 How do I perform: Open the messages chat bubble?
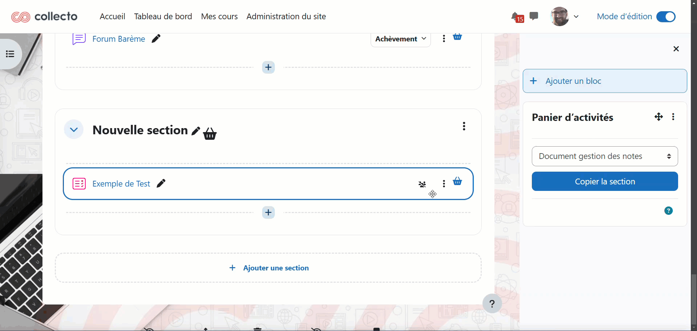[x=534, y=16]
